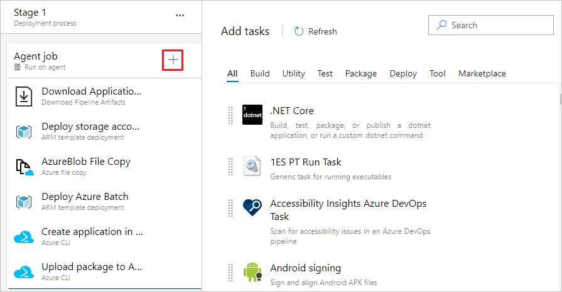This screenshot has width=562, height=292.
Task: Click the Android signing robot icon
Action: [252, 272]
